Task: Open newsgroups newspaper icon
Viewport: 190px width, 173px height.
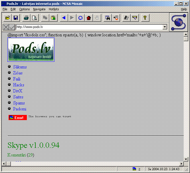Action: coord(126,18)
